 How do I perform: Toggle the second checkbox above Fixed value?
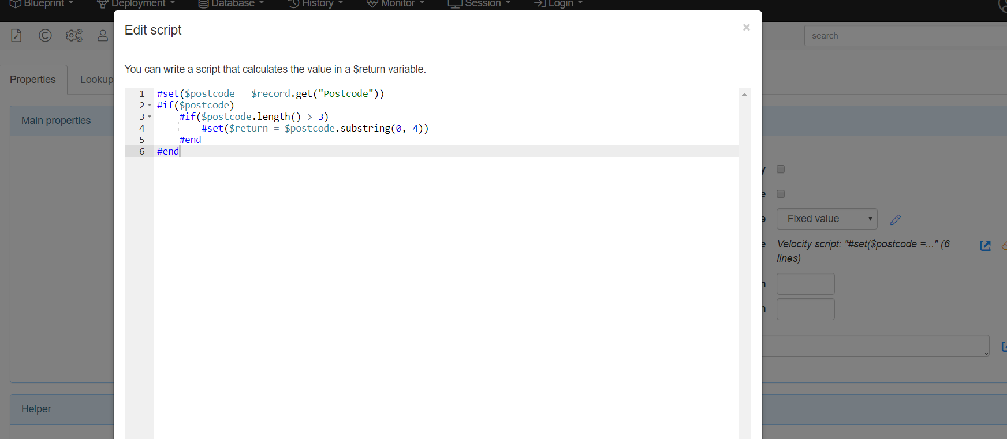click(x=781, y=194)
